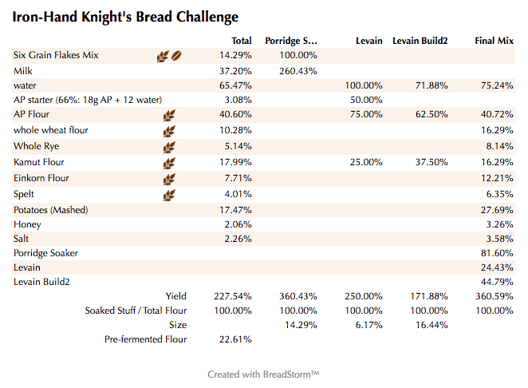
Task: Click the wheat icon beside Six Grain Flakes Mix
Action: coord(163,56)
